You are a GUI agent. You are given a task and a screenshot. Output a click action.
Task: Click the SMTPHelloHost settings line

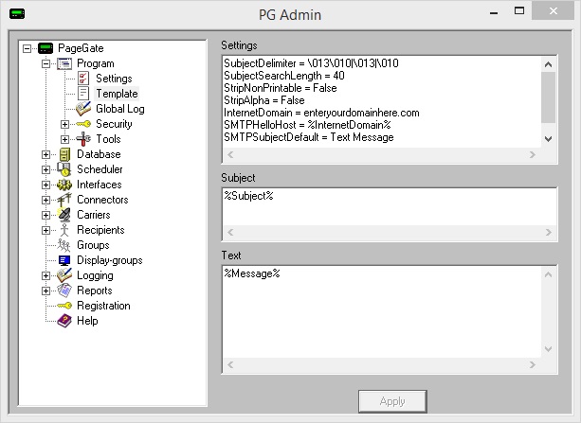[307, 125]
